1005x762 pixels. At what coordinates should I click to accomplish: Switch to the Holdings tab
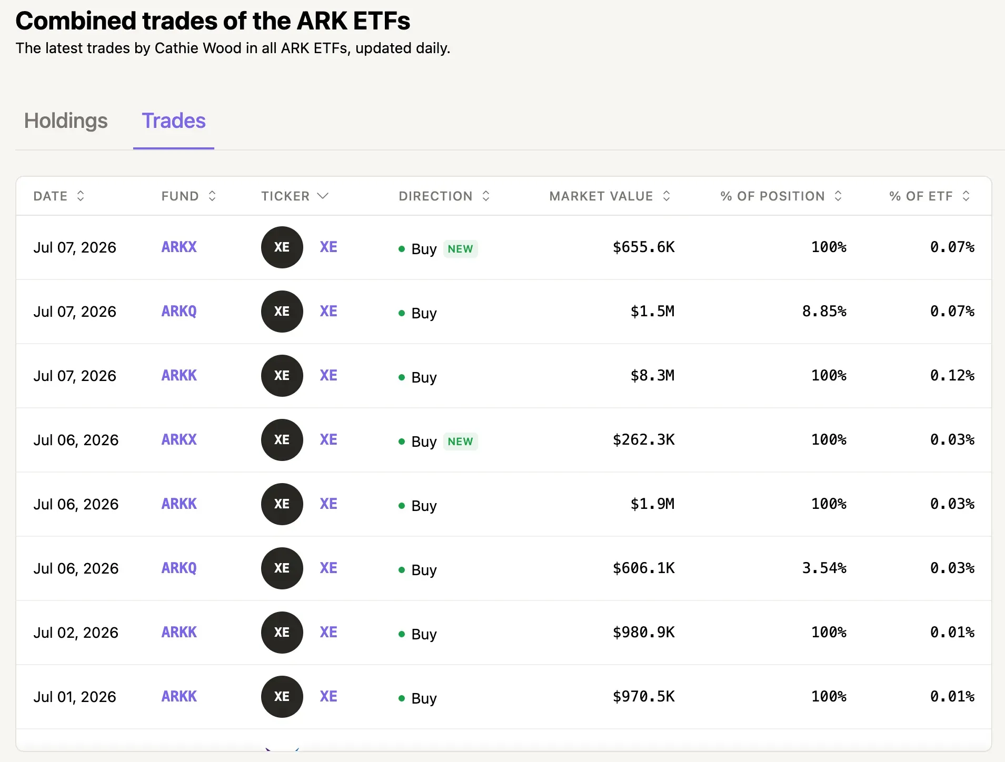66,121
